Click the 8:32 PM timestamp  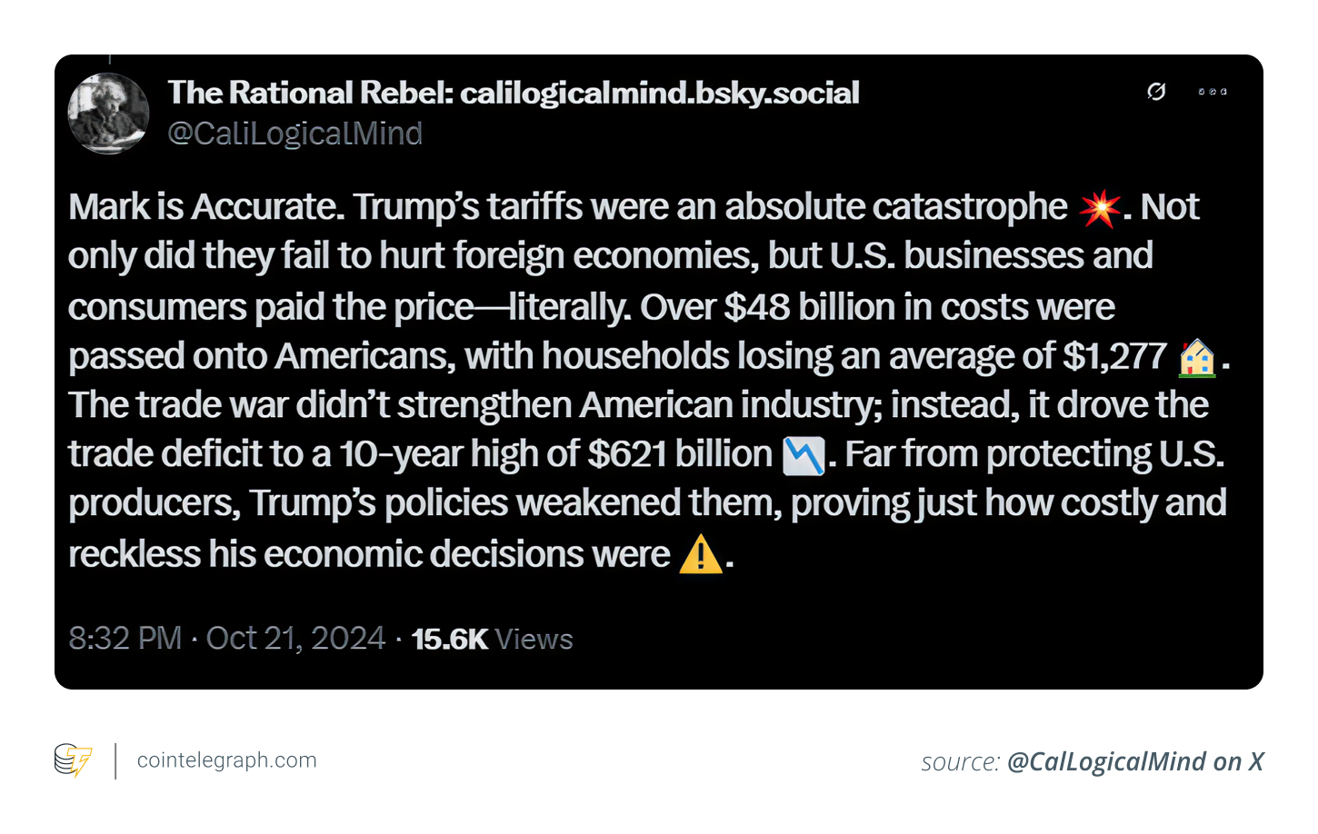tap(125, 639)
